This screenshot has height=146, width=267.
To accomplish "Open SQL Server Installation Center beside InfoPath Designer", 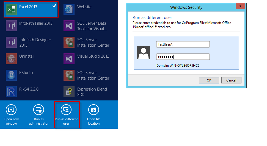I will click(x=69, y=42).
